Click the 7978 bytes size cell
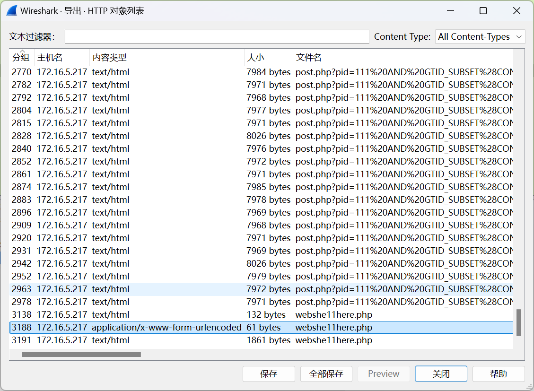The image size is (534, 391). click(x=268, y=200)
